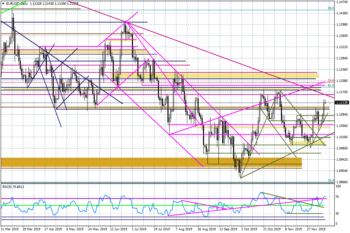350x233 pixels.
Task: Click the 19 Jul 2019 date label
Action: 162,229
